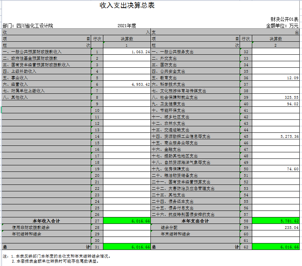The image size is (302, 266).
Task: Click the 商业服务业等支出 cell
Action: click(x=195, y=143)
